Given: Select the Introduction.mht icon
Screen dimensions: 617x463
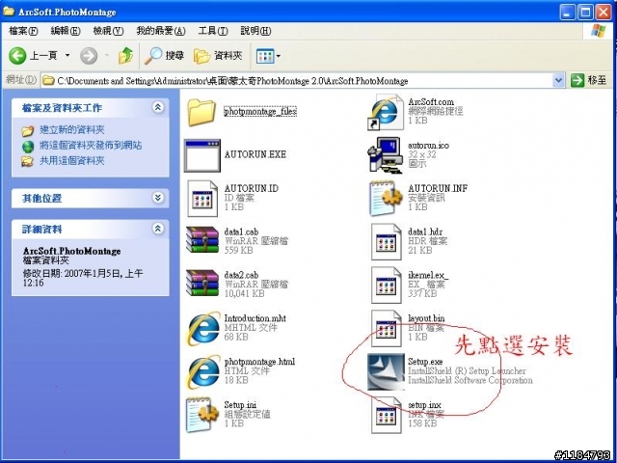Looking at the screenshot, I should [x=203, y=329].
